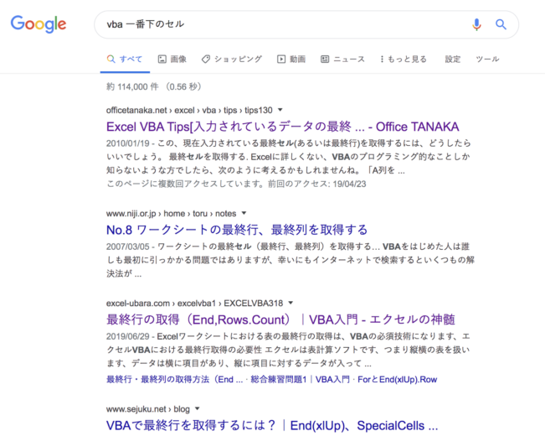The height and width of the screenshot is (436, 545).
Task: Switch to the 動画 tab
Action: coord(291,60)
